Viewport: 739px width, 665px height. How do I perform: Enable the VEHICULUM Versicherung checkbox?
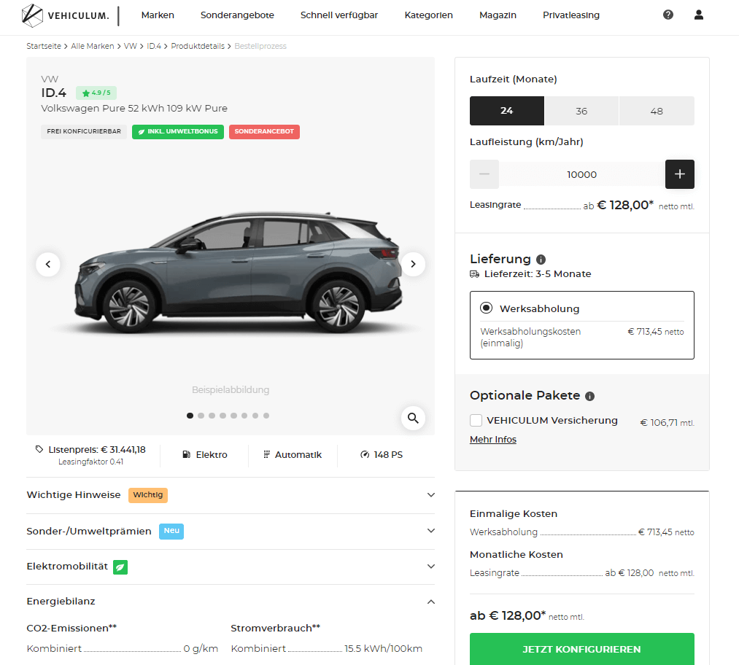coord(476,420)
